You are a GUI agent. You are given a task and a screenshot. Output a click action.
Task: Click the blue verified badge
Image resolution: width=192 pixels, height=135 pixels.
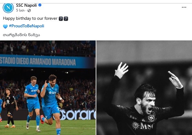tap(40, 5)
